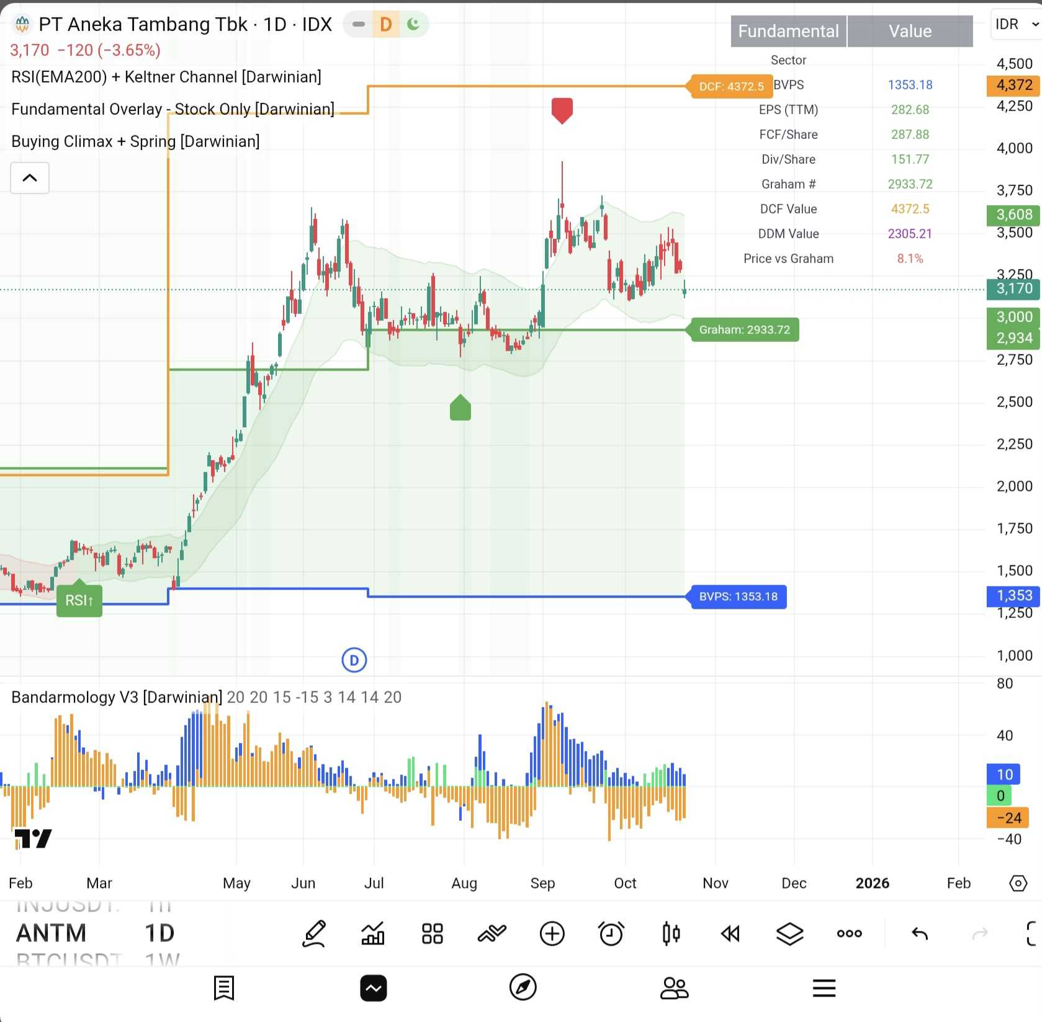Click the 1,353 blue price tag
Screen dimensions: 1042x1022
tap(1013, 596)
